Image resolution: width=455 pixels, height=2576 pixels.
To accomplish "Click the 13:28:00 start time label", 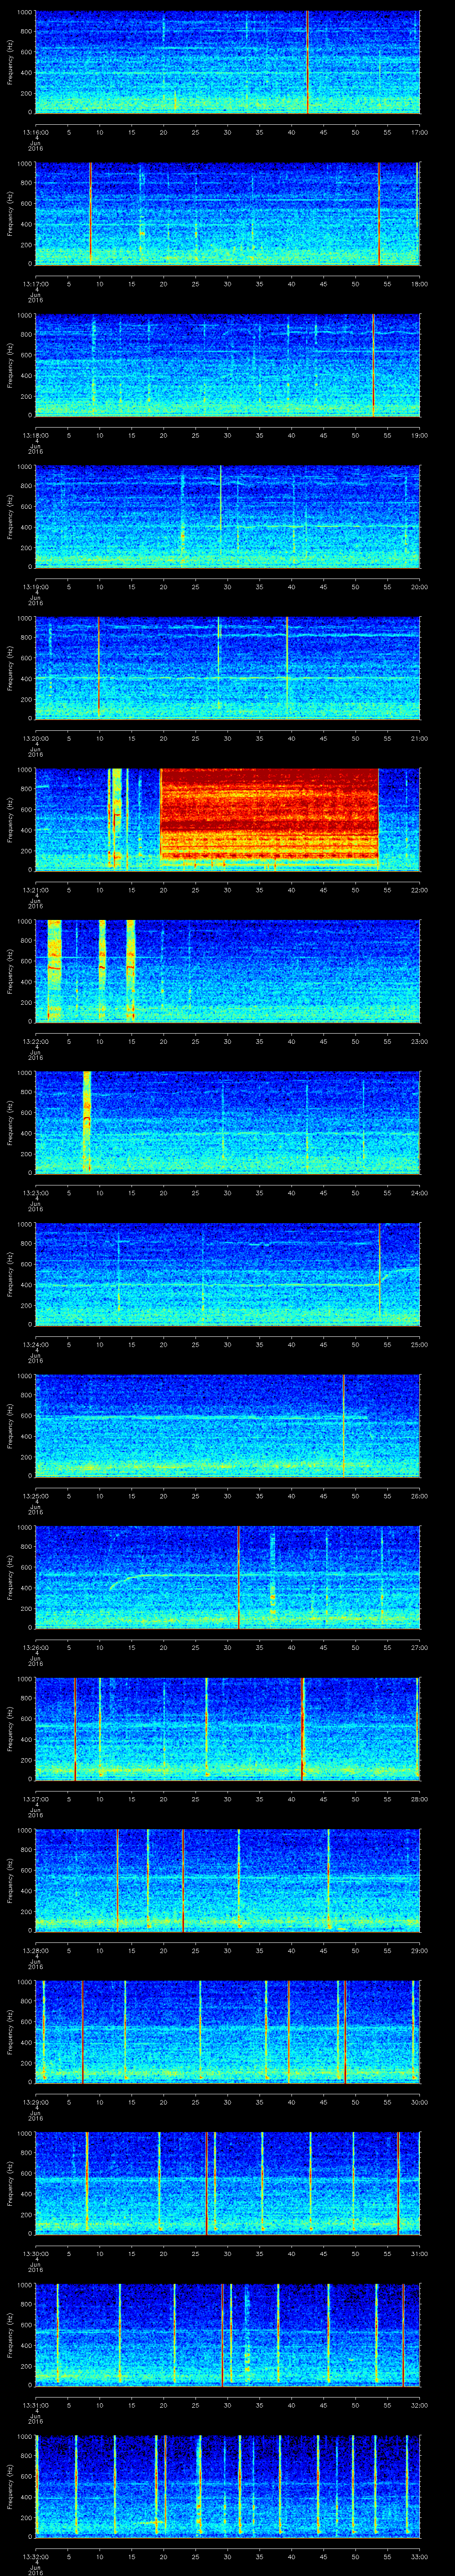I will pos(36,1950).
